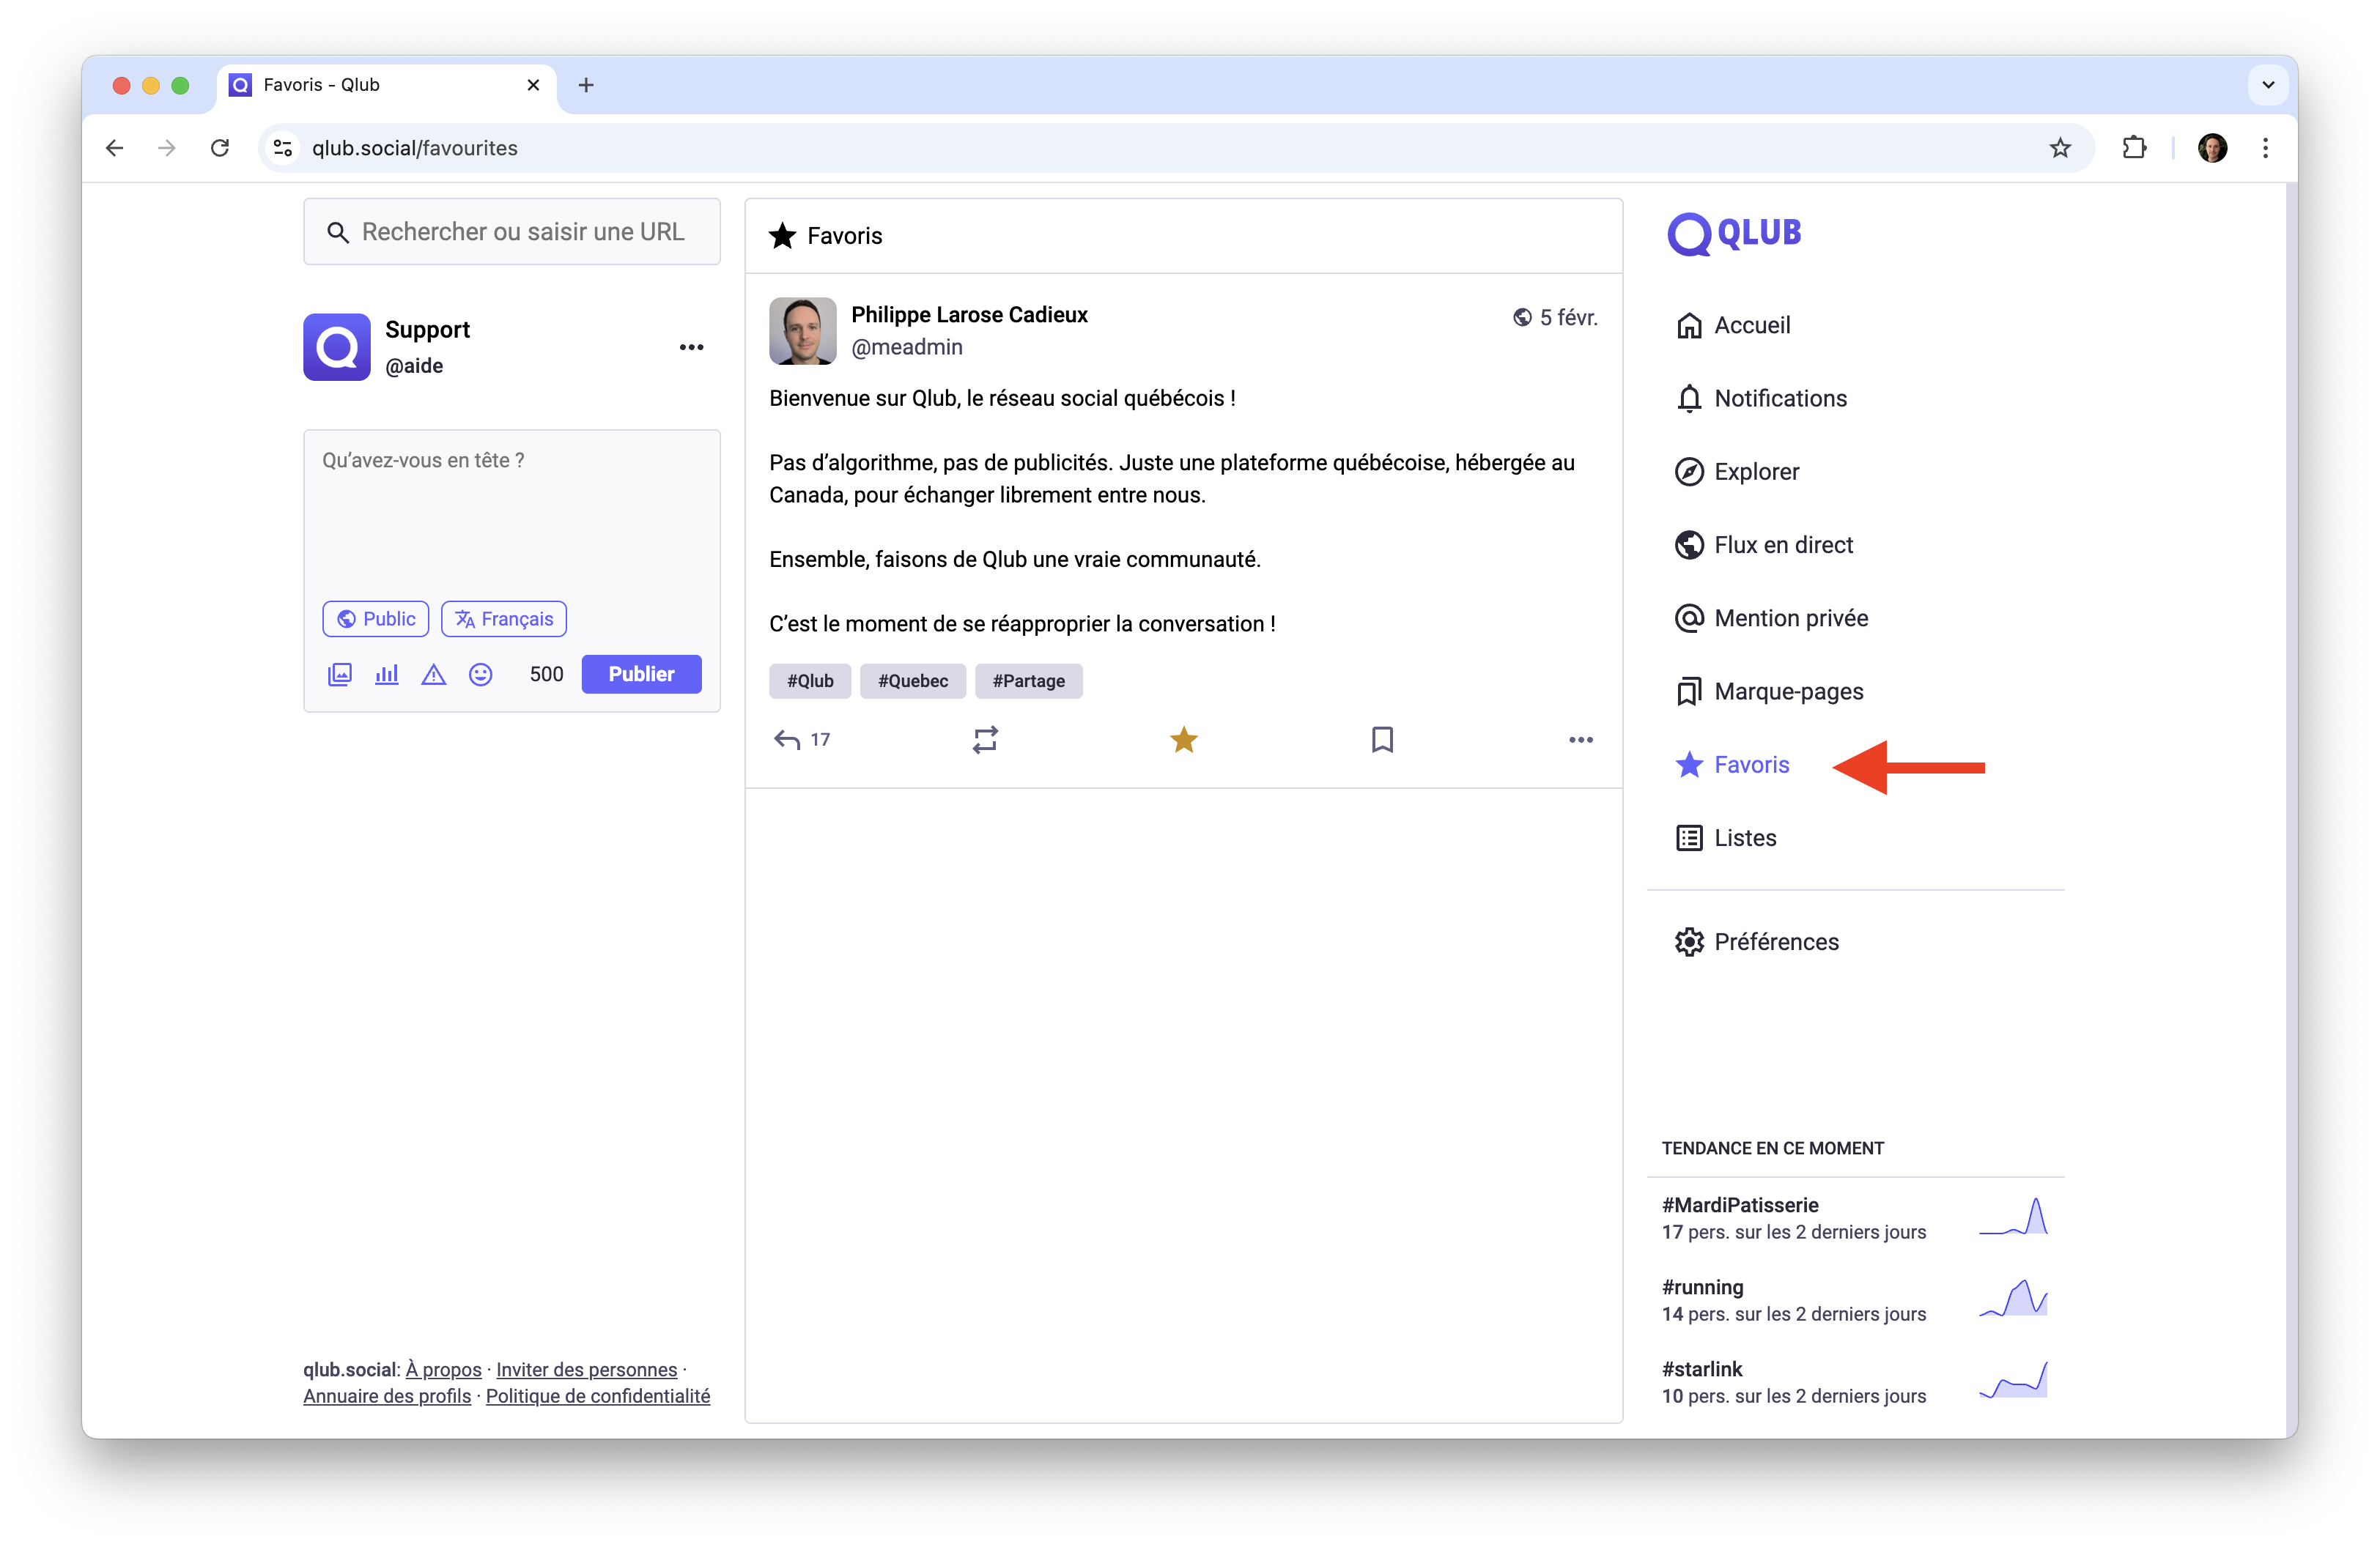Open site information icon in address bar
This screenshot has width=2380, height=1547.
[283, 148]
